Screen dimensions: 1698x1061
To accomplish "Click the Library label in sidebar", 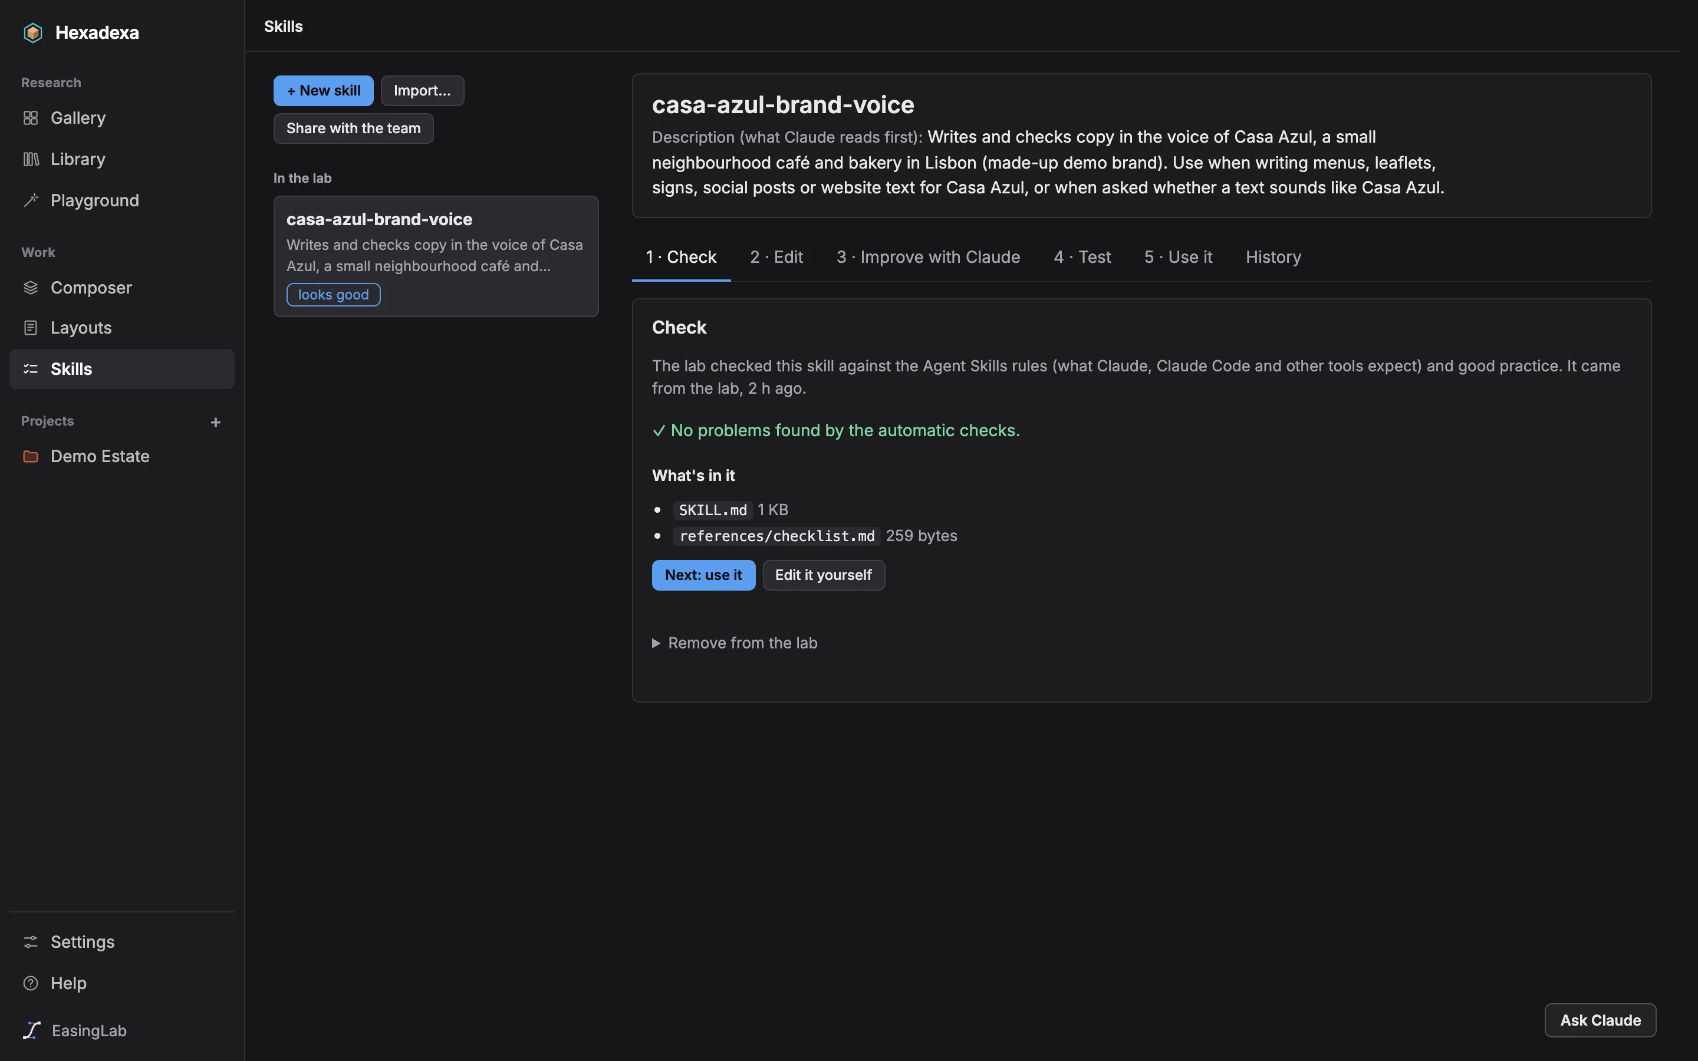I will pyautogui.click(x=78, y=159).
